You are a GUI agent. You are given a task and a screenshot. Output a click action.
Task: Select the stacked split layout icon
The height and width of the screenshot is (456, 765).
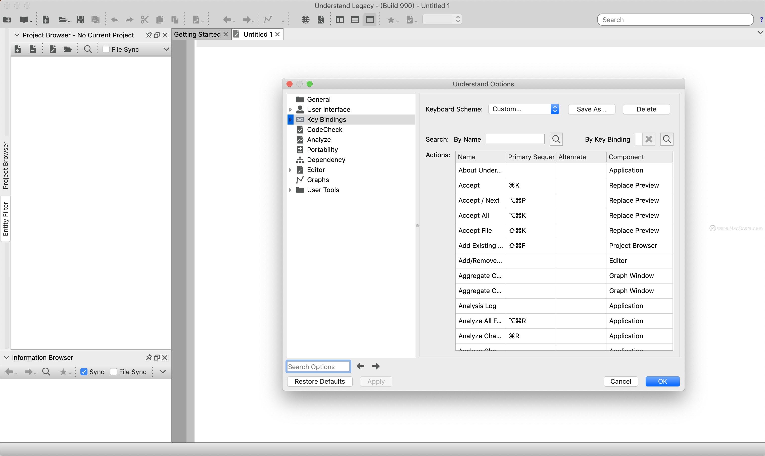coord(355,20)
